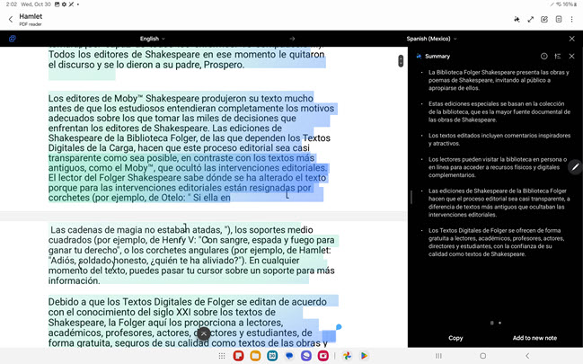The height and width of the screenshot is (364, 583).
Task: Select summary bullet starting 'Los textos editados'
Action: click(499, 139)
